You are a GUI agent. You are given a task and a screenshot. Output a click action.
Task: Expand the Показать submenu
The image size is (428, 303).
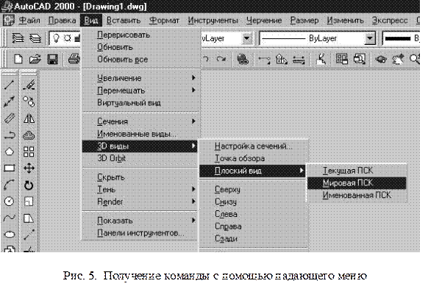141,221
